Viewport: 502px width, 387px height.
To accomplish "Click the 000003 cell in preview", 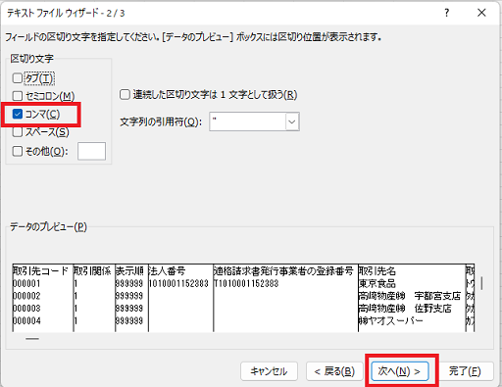I will 26,309.
